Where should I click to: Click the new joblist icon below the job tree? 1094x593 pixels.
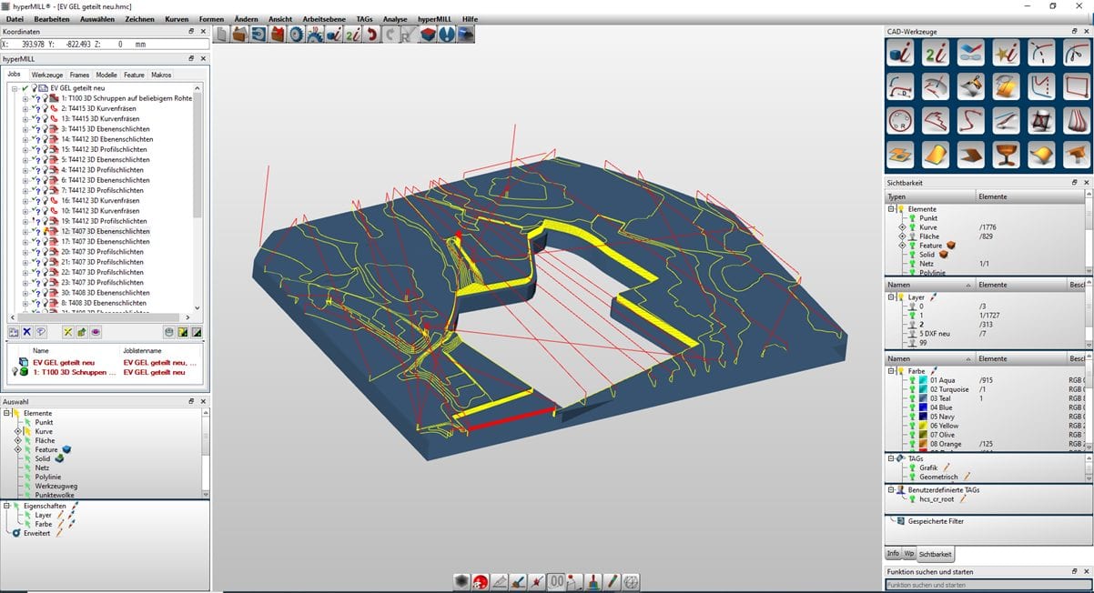pyautogui.click(x=14, y=332)
